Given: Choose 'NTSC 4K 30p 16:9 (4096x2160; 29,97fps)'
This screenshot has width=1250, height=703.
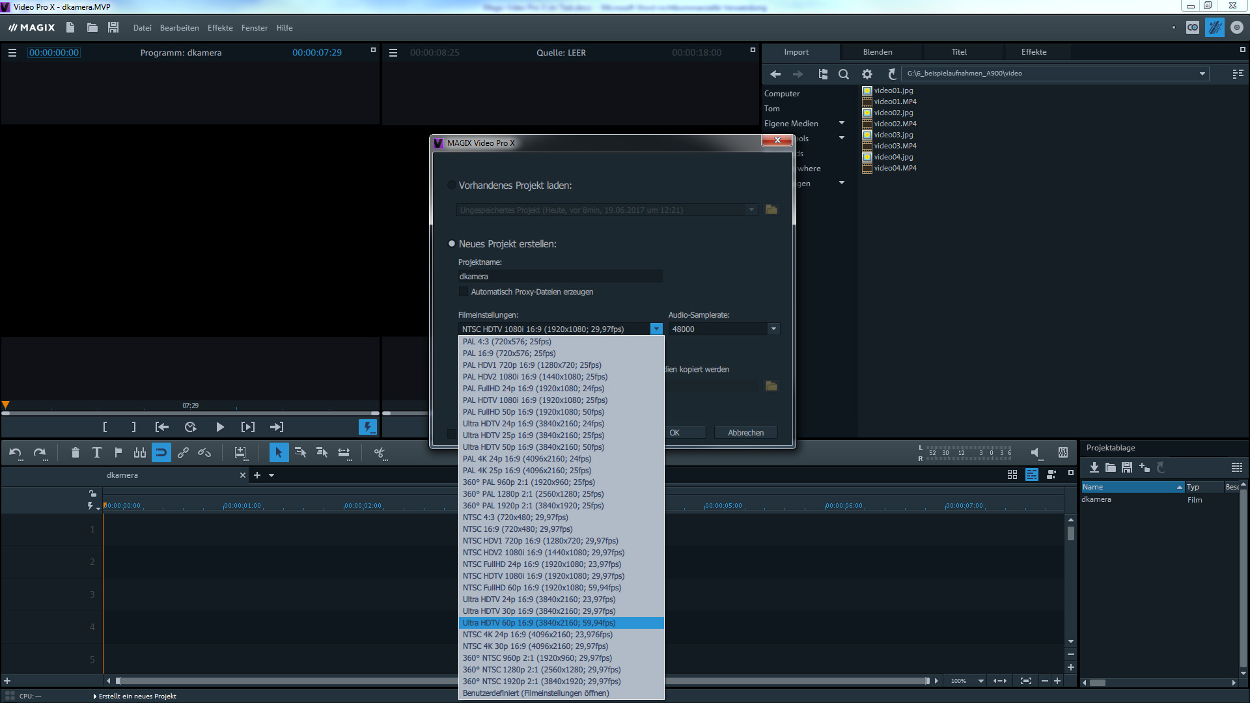Looking at the screenshot, I should tap(561, 646).
